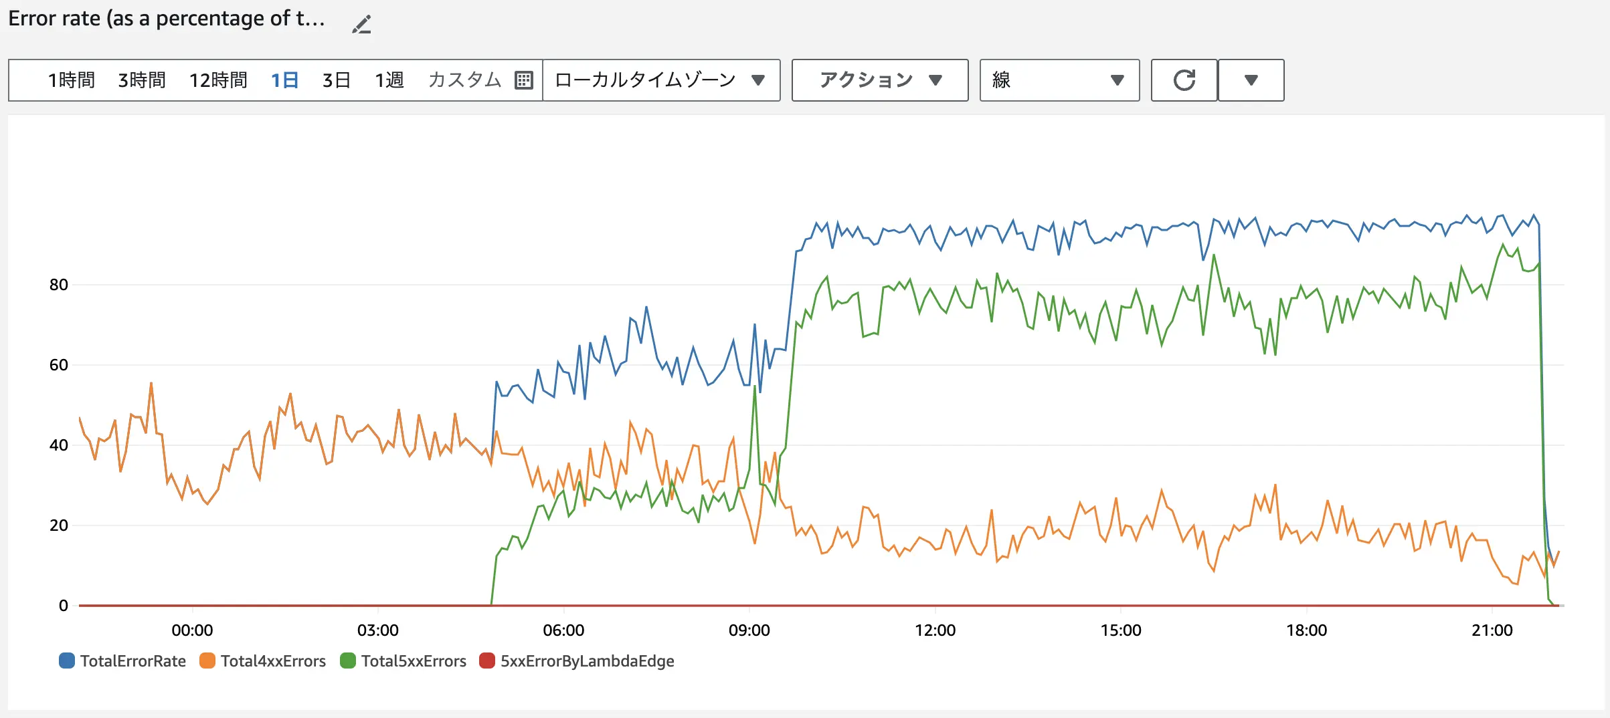Select the 1日 time range
Viewport: 1610px width, 718px height.
tap(284, 80)
